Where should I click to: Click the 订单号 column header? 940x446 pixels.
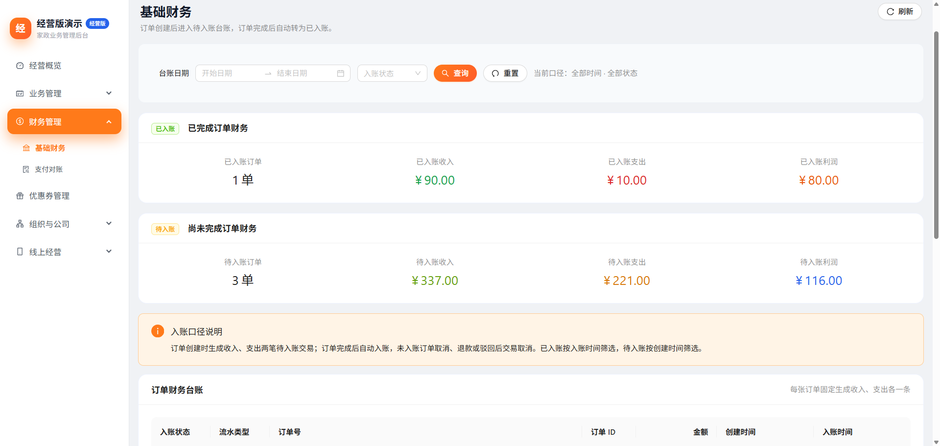click(289, 432)
